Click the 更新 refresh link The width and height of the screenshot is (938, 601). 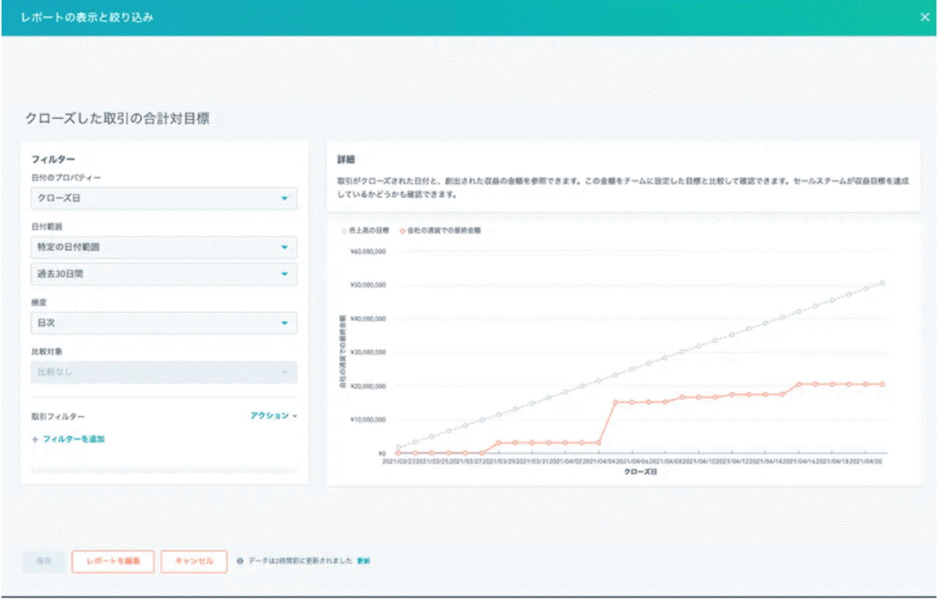click(364, 561)
